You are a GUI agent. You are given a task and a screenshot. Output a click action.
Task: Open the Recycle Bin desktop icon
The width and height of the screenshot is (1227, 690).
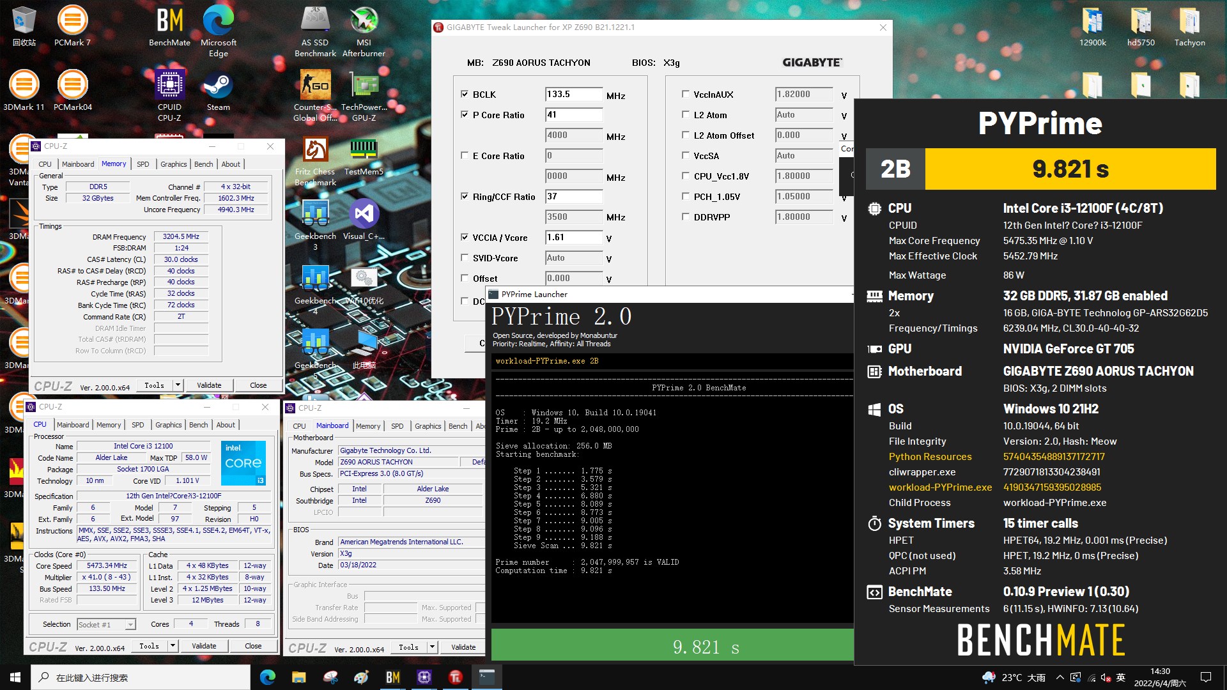(x=24, y=26)
